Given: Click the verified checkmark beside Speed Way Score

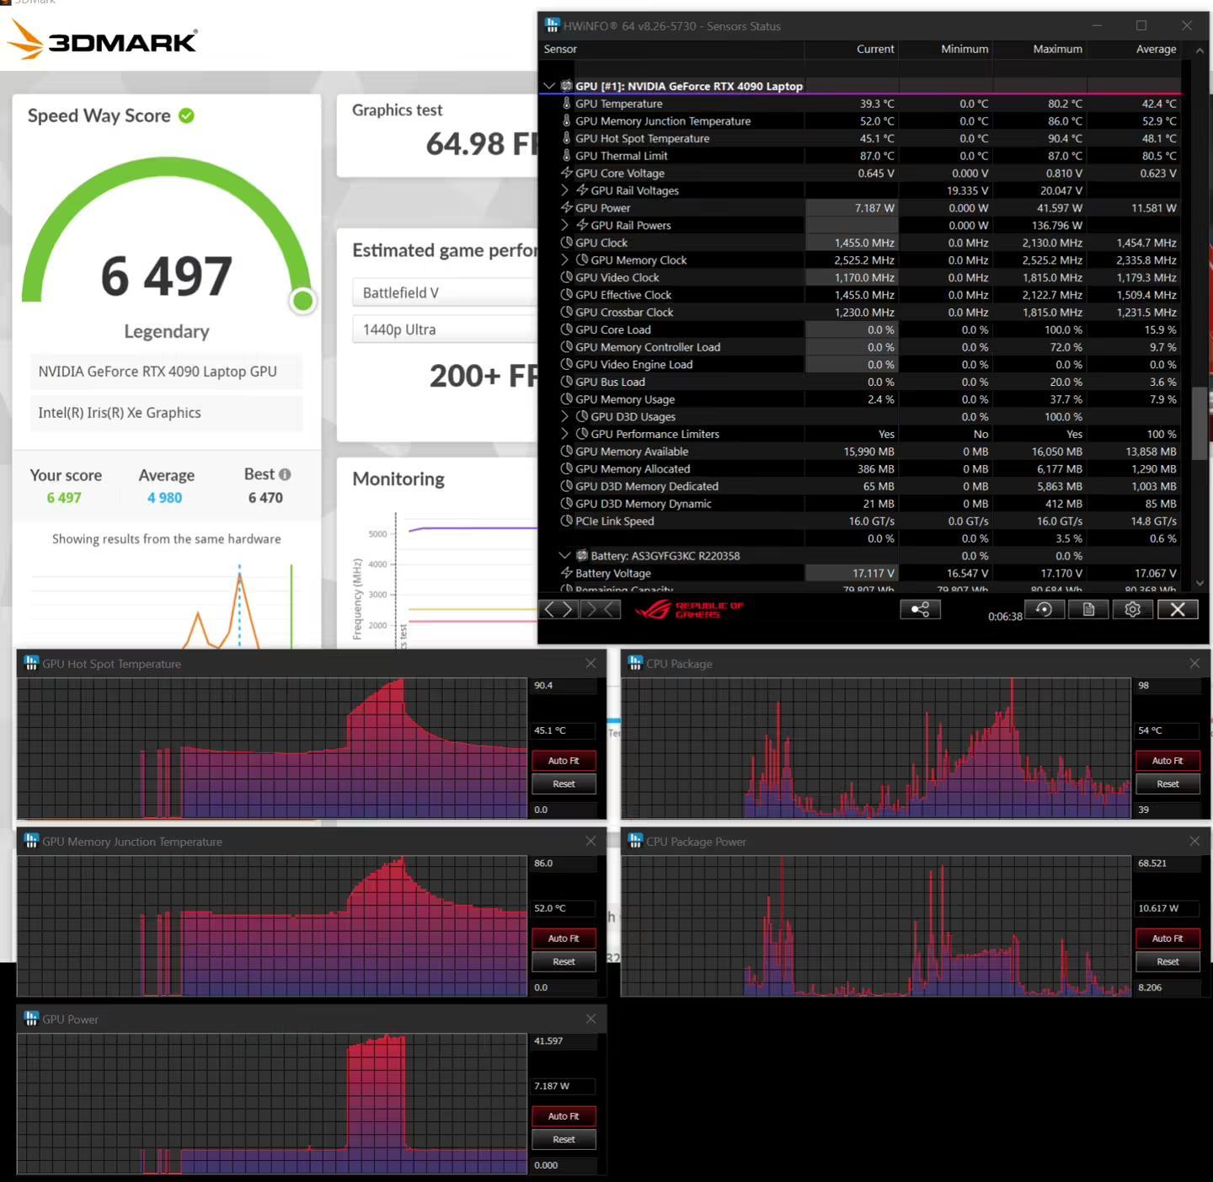Looking at the screenshot, I should 187,115.
